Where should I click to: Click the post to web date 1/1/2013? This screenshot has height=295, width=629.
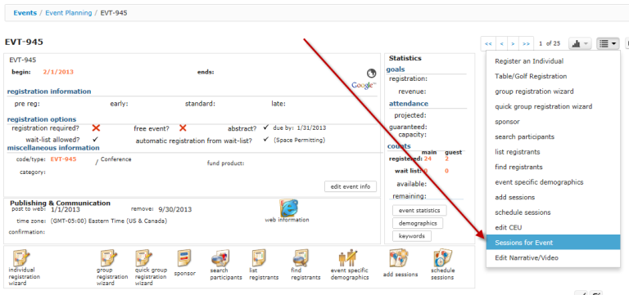click(x=66, y=209)
